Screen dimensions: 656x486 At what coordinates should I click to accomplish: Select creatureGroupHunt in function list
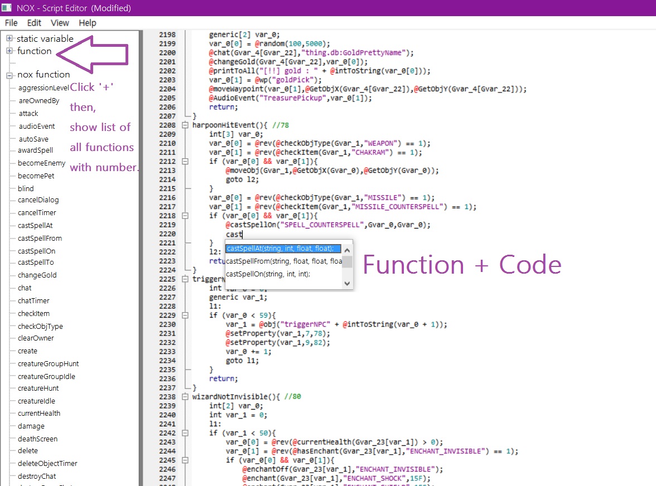[48, 364]
